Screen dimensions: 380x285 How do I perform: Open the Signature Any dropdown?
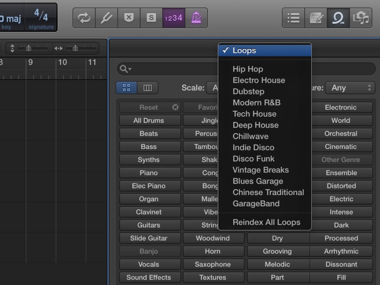click(350, 88)
